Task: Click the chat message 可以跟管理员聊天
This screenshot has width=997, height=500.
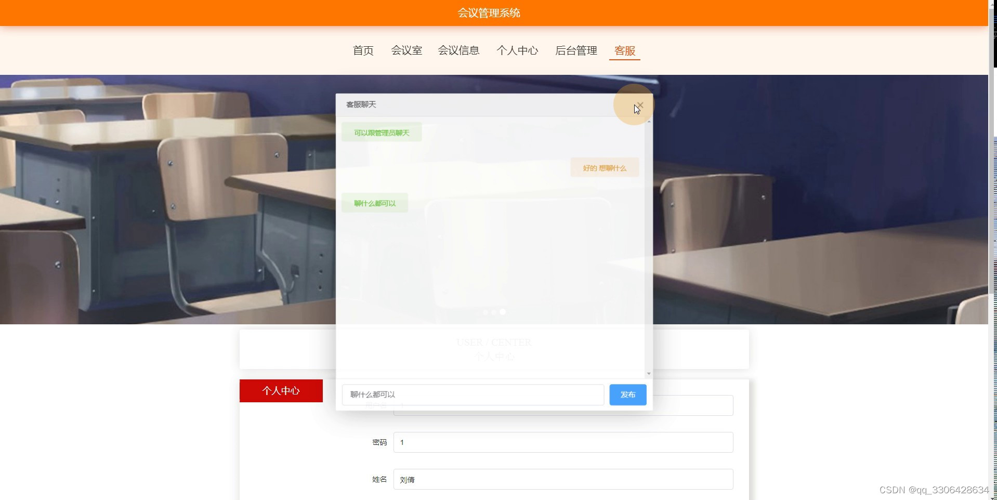Action: [x=382, y=133]
